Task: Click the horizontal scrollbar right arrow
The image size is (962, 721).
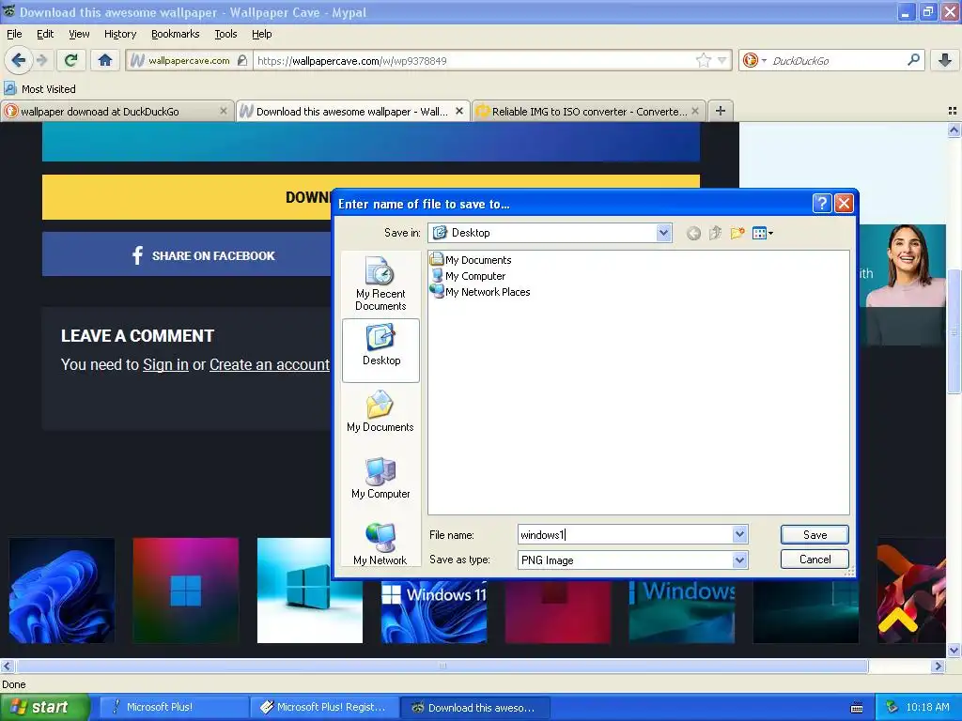Action: [x=939, y=666]
